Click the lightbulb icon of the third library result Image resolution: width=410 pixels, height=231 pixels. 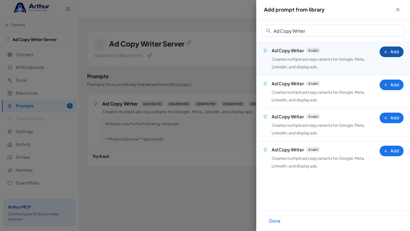pyautogui.click(x=265, y=116)
